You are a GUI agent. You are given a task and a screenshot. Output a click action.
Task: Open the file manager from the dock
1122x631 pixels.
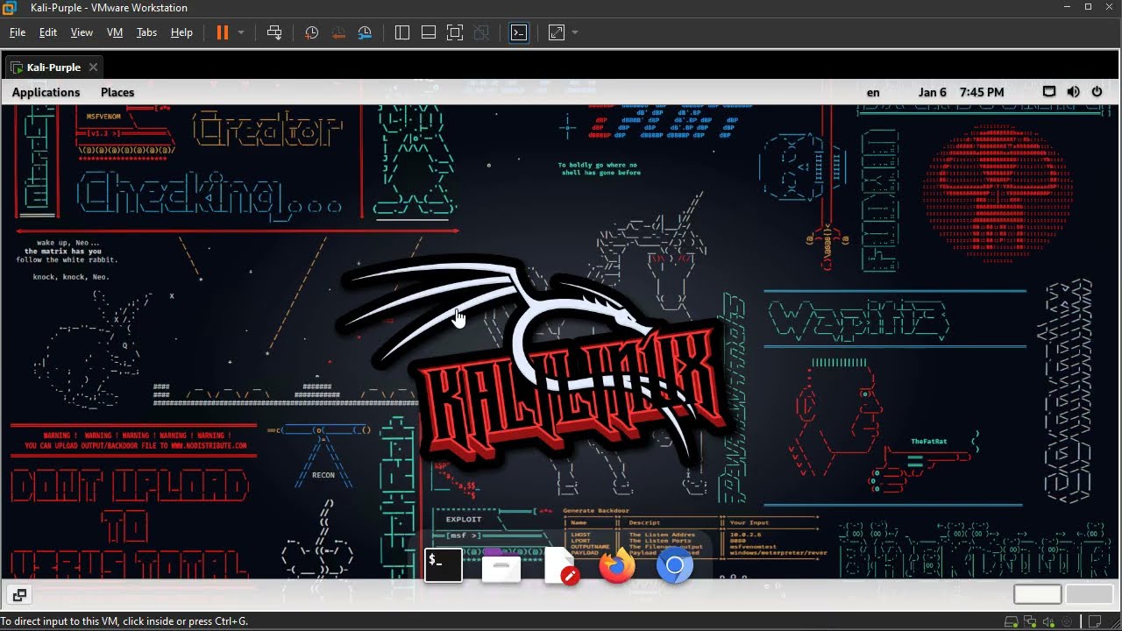501,566
